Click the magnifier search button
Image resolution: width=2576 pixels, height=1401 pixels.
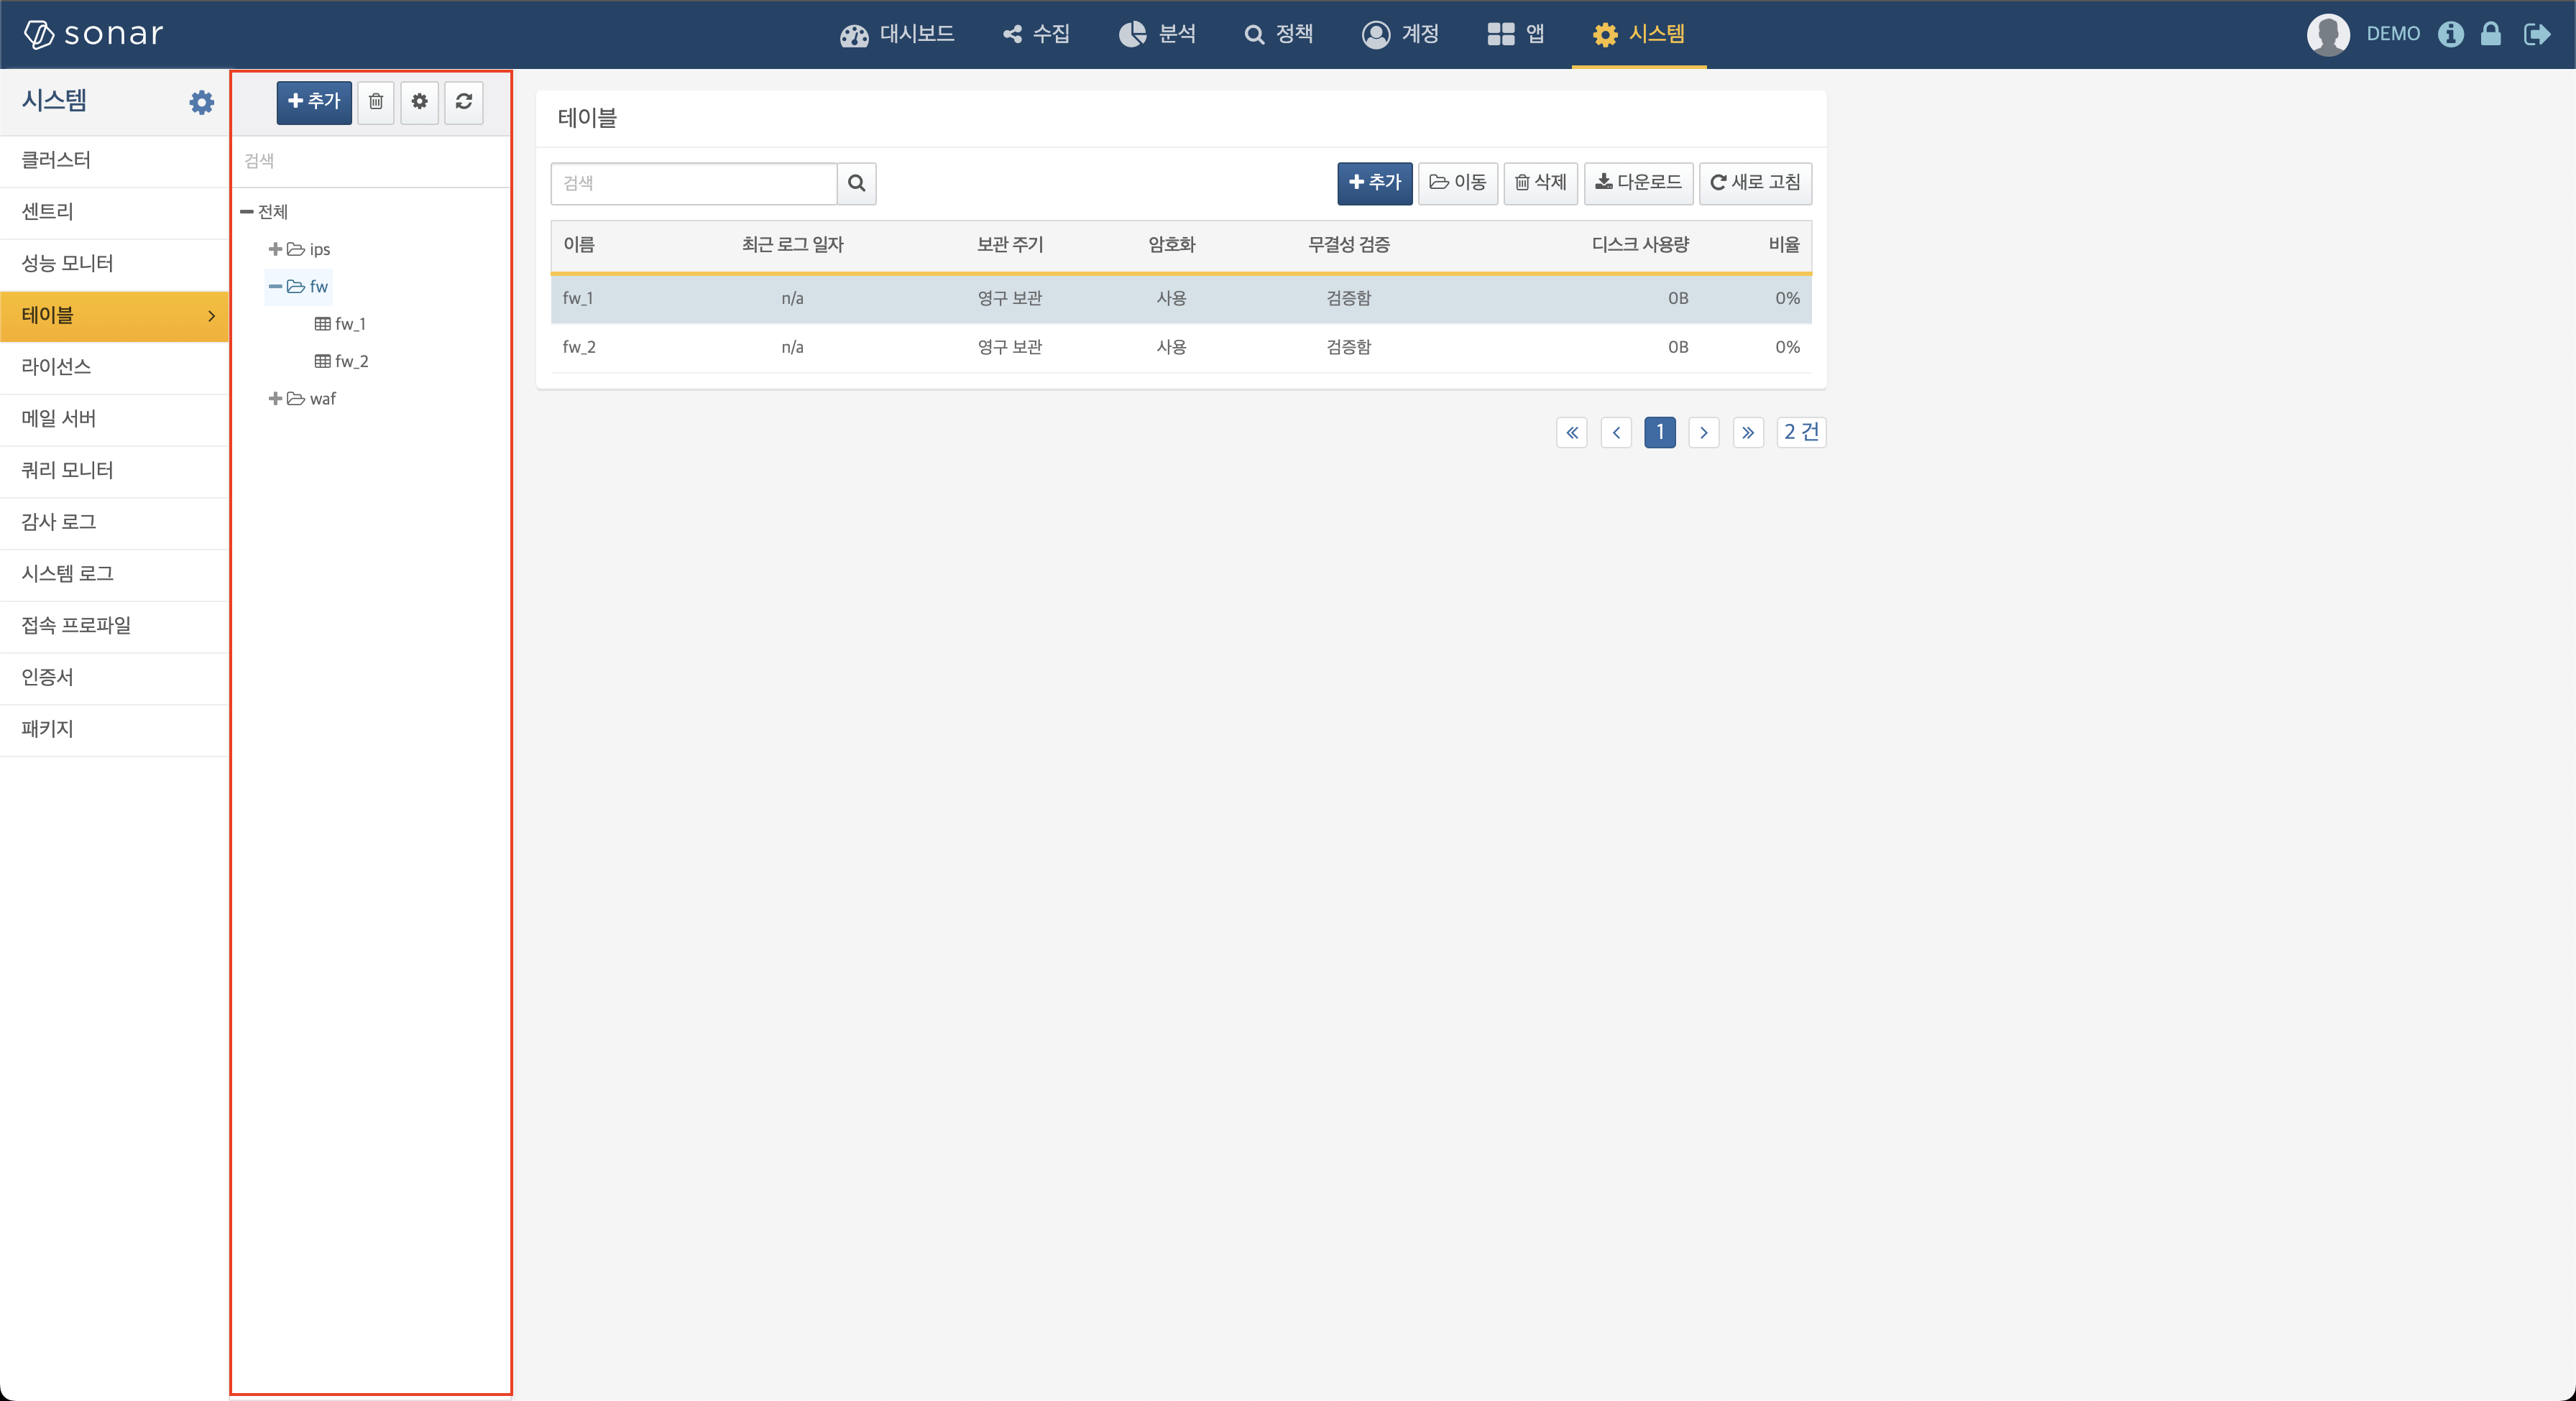pyautogui.click(x=857, y=183)
